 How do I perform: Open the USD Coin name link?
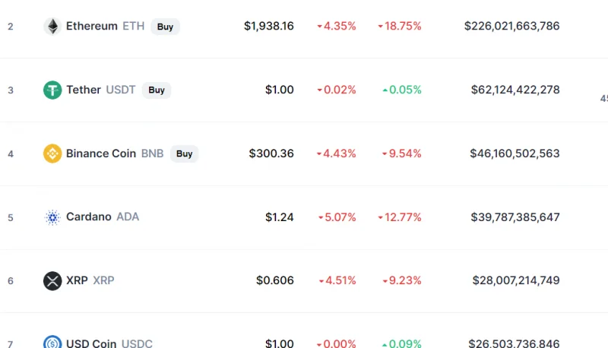[91, 343]
